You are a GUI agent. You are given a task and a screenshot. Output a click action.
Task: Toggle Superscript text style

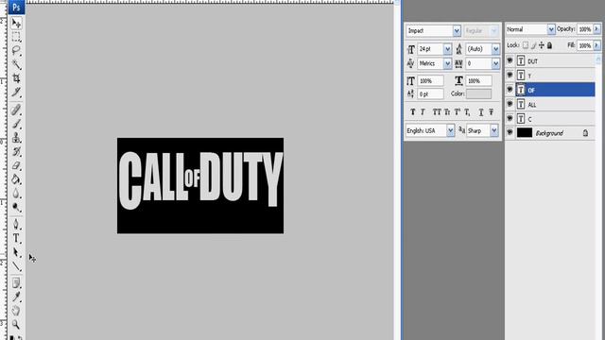[457, 112]
